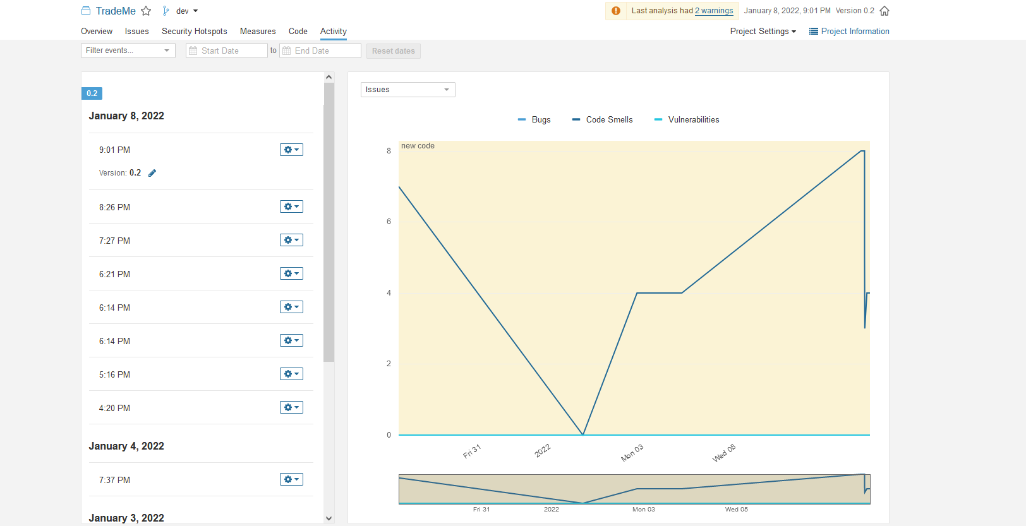Click the Reset dates button
Image resolution: width=1026 pixels, height=526 pixels.
394,51
